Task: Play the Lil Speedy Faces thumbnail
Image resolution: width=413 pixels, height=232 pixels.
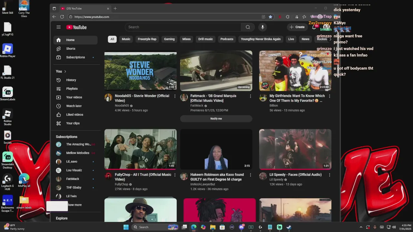Action: [295, 149]
